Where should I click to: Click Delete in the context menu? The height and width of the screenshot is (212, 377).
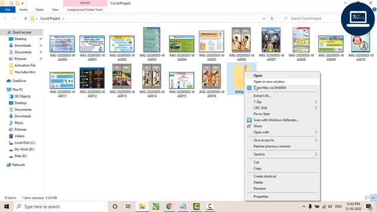pos(258,183)
